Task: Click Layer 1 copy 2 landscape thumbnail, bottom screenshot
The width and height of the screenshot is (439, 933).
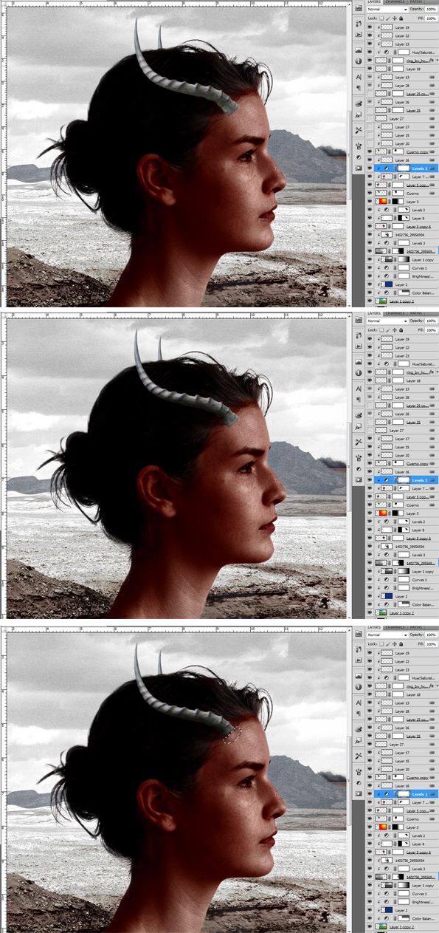Action: pyautogui.click(x=381, y=927)
